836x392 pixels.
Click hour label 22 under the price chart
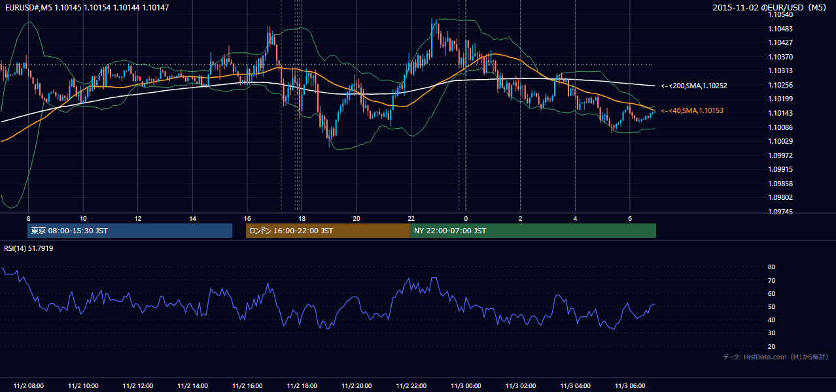coord(411,218)
